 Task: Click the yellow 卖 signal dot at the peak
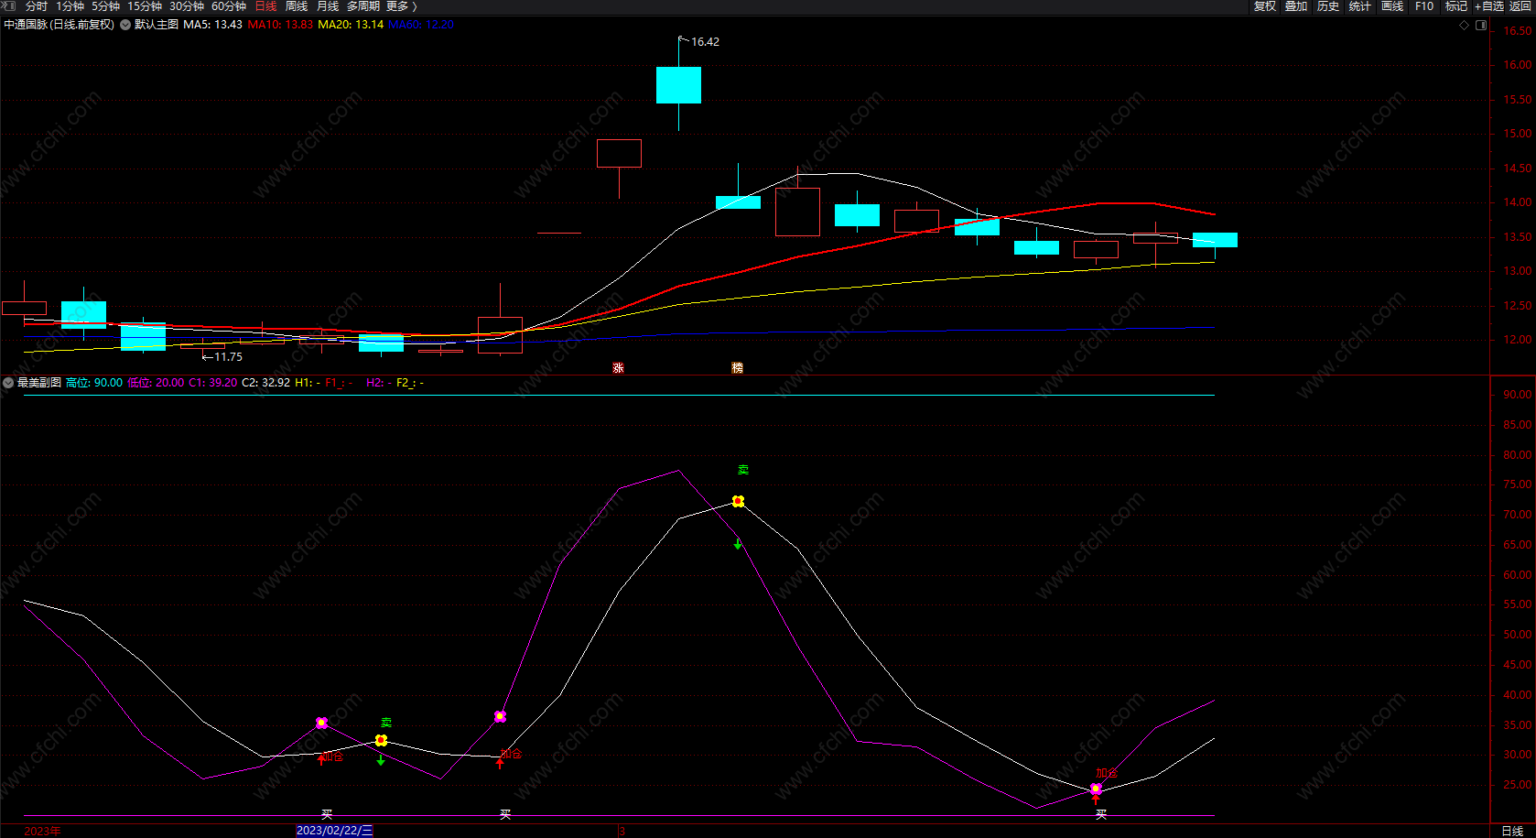[738, 501]
